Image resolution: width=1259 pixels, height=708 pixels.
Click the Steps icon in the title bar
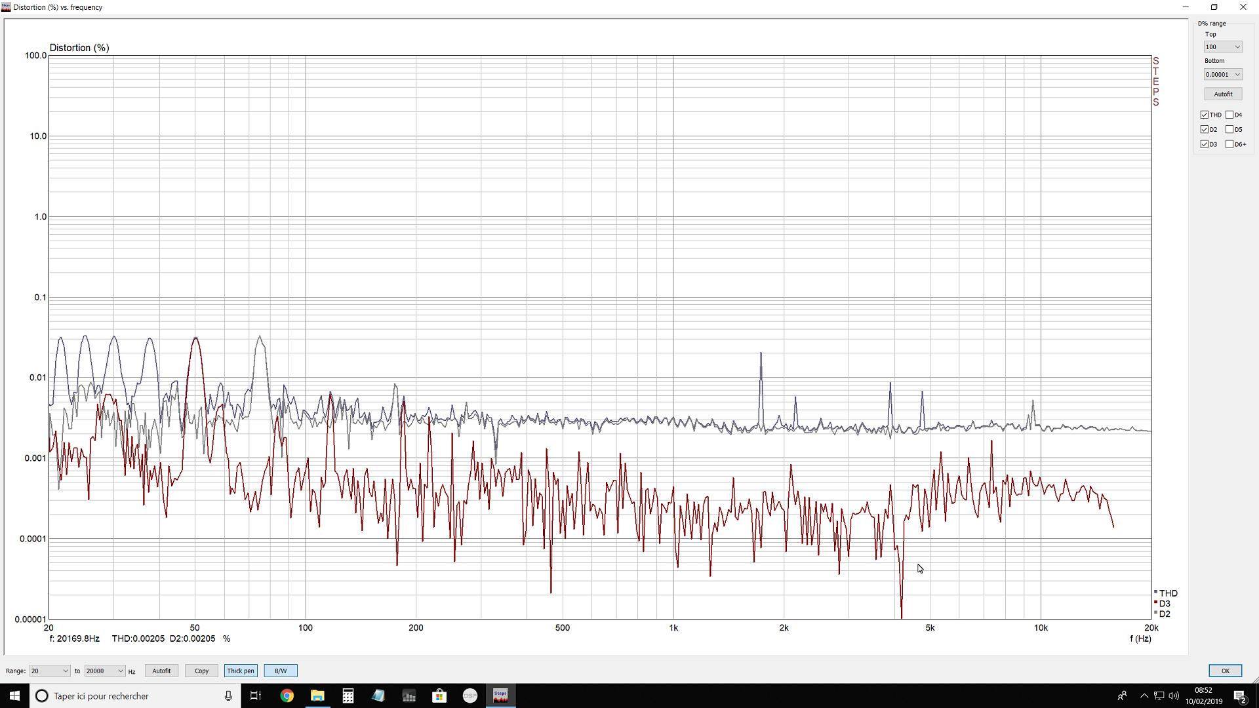coord(6,7)
